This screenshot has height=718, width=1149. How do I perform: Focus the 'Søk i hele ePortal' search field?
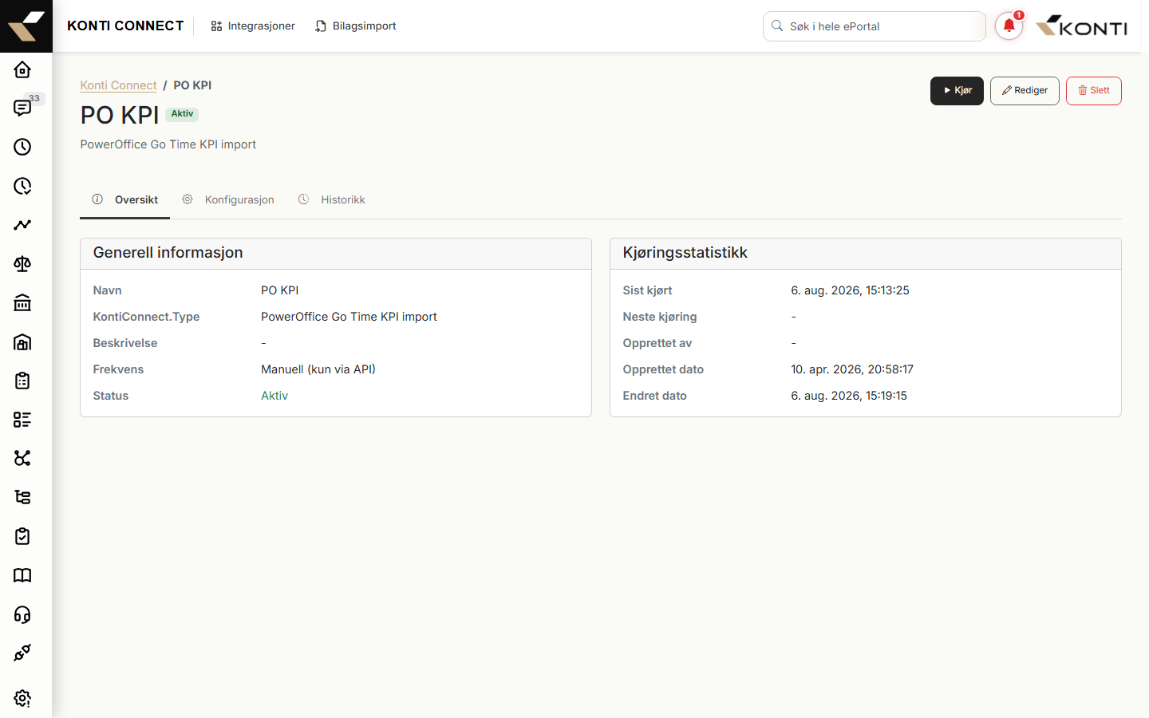(875, 26)
